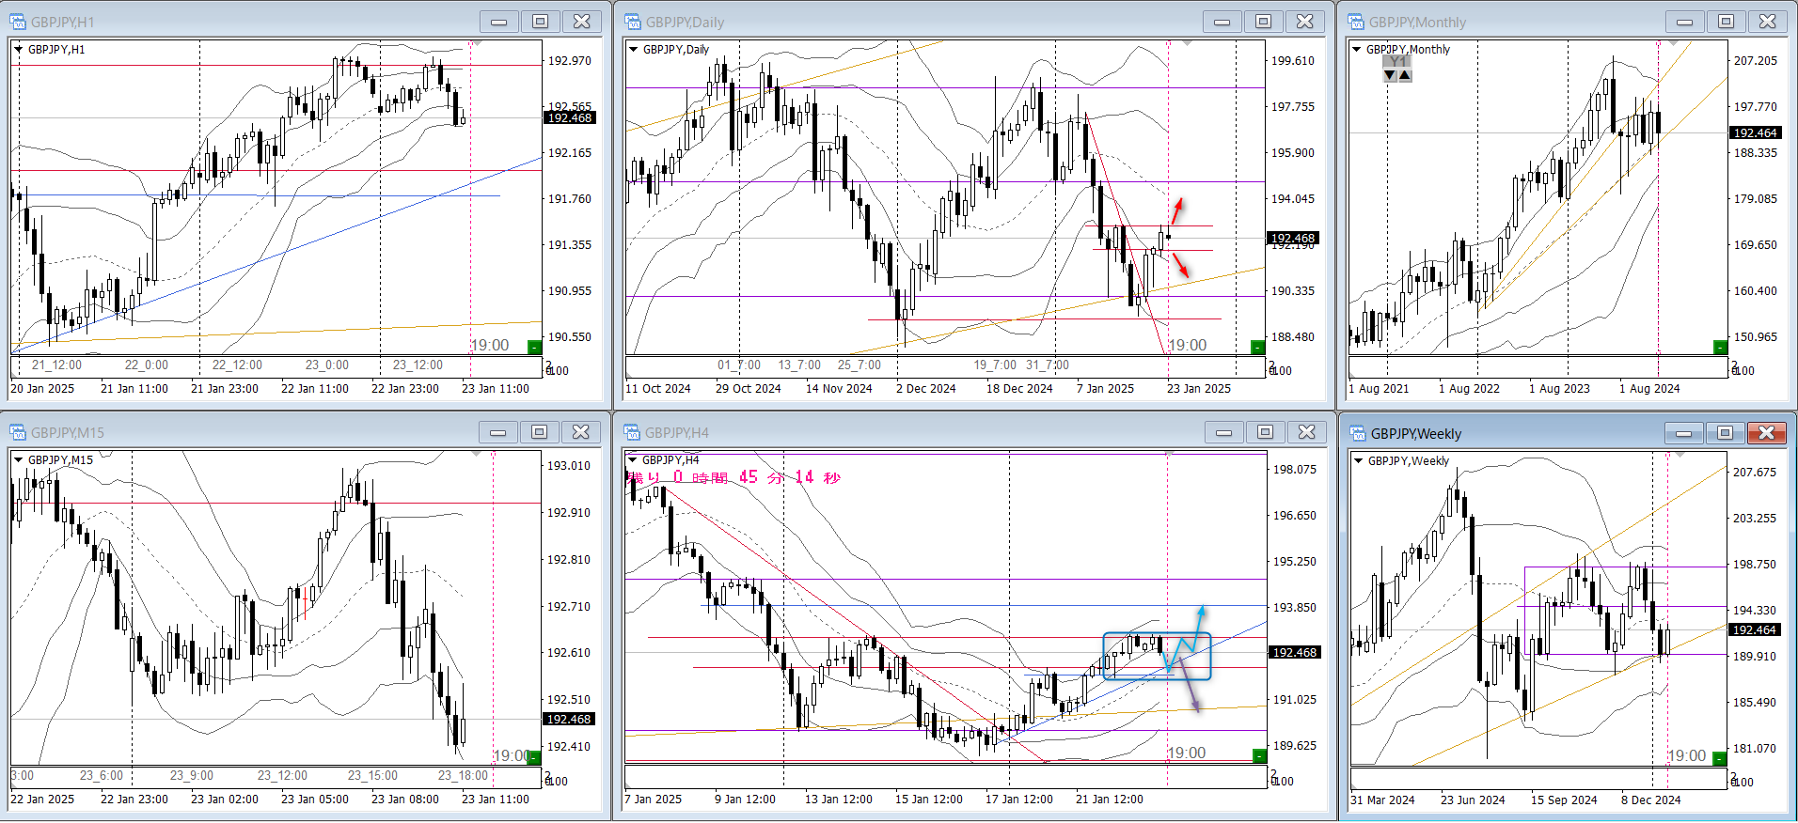Viewport: 1798px width, 823px height.
Task: Click the 31 Mar 2024 date on Weekly time axis
Action: (1382, 800)
